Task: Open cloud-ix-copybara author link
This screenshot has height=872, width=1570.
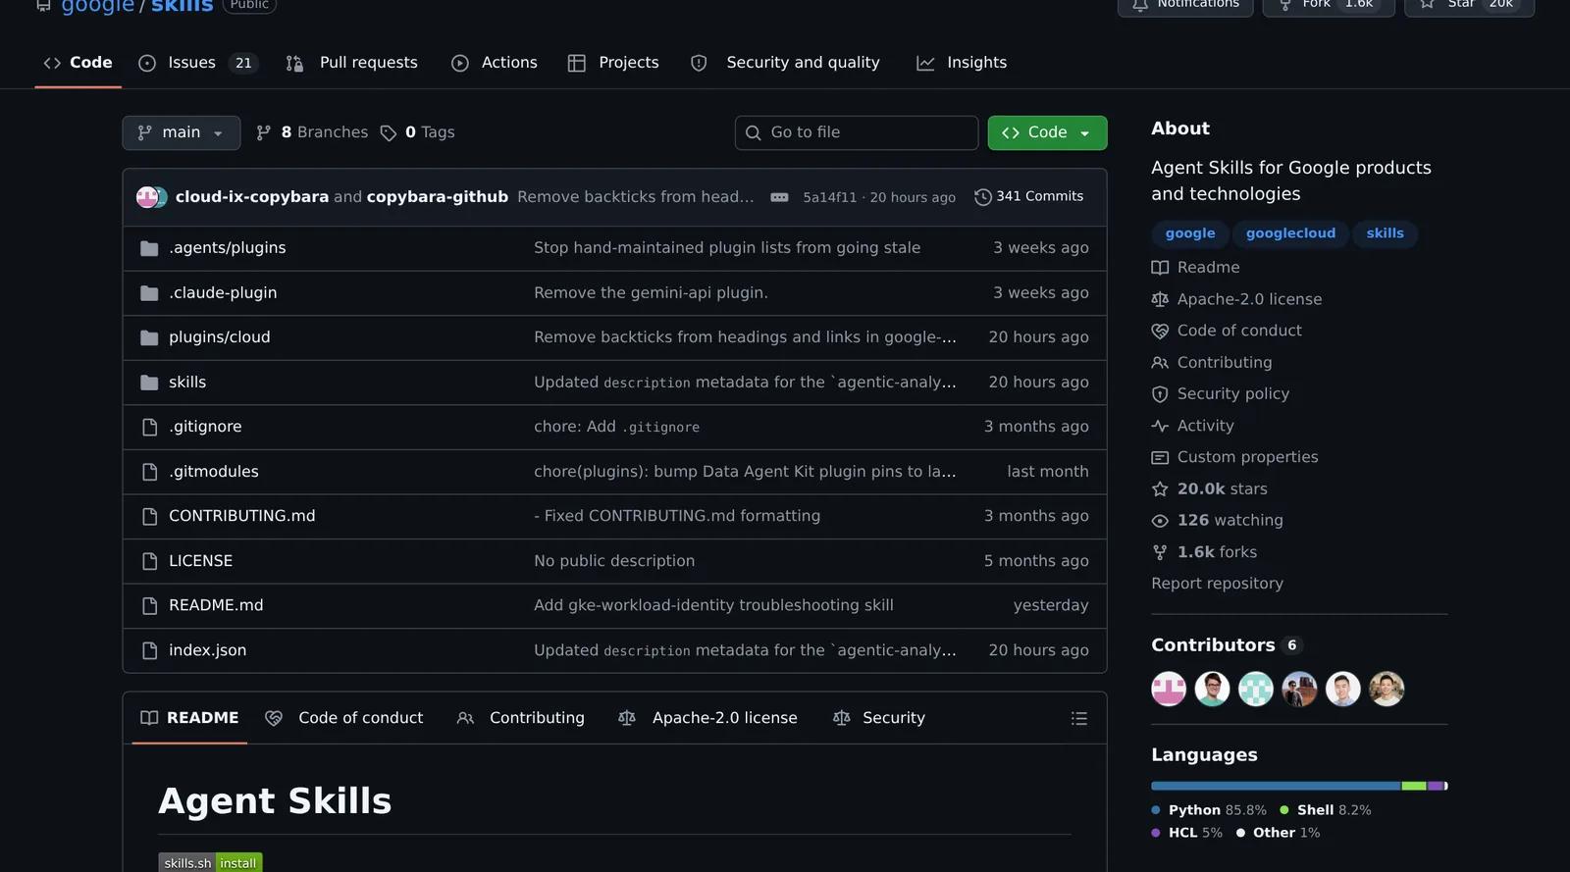Action: 252,197
